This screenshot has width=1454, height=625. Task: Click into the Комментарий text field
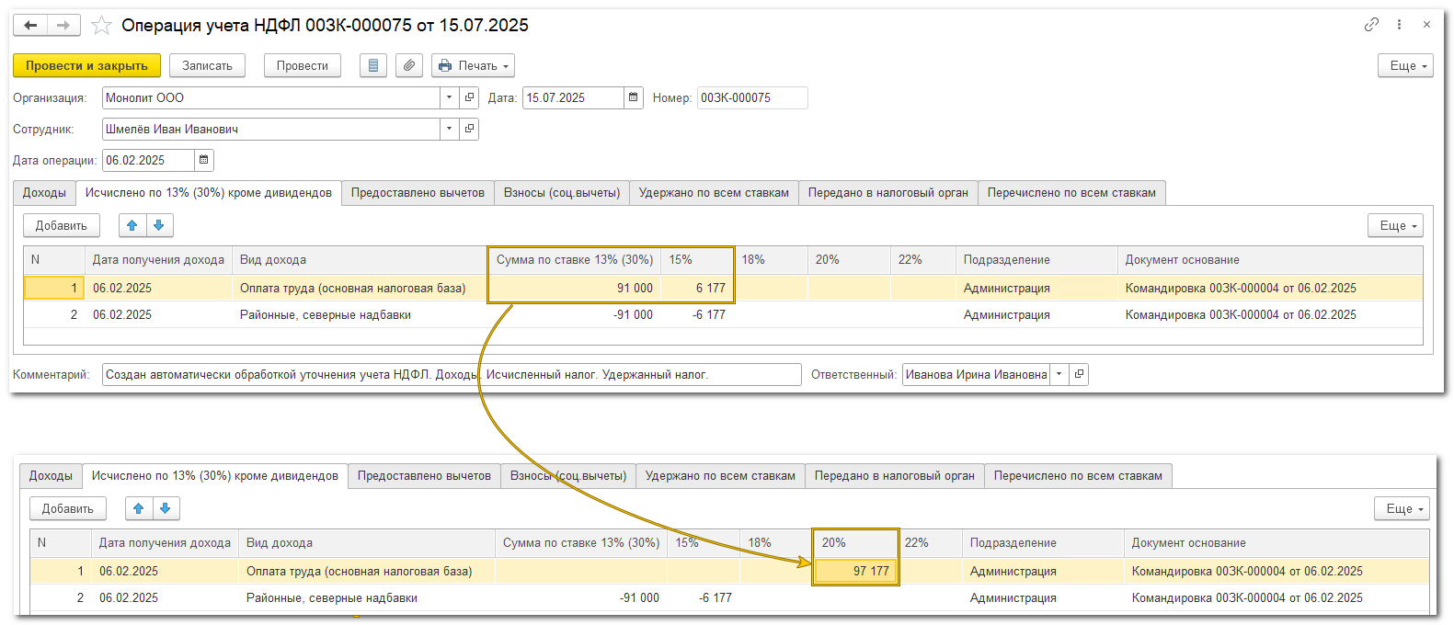pos(451,374)
